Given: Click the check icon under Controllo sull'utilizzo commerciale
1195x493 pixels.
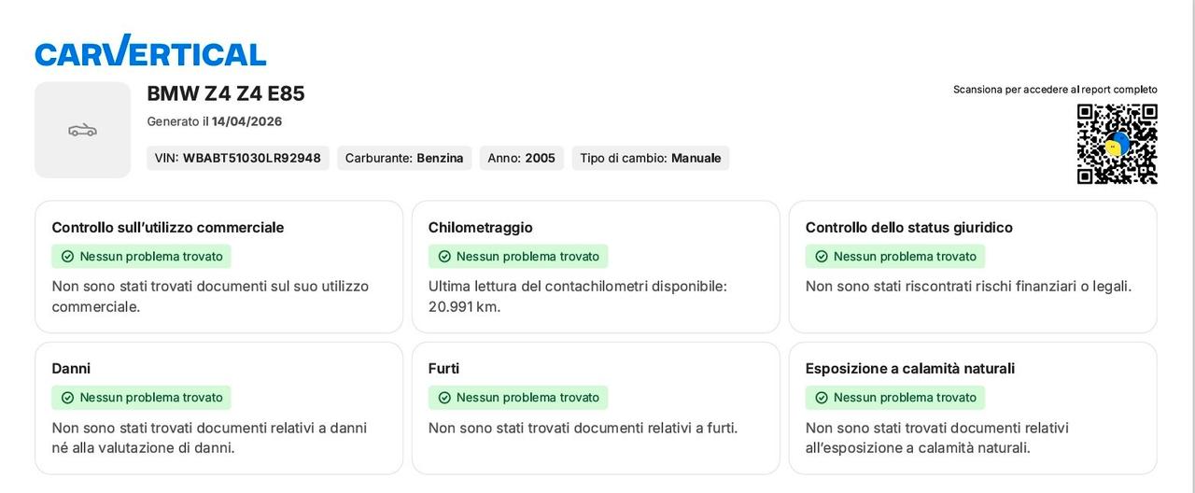Looking at the screenshot, I should click(x=67, y=257).
